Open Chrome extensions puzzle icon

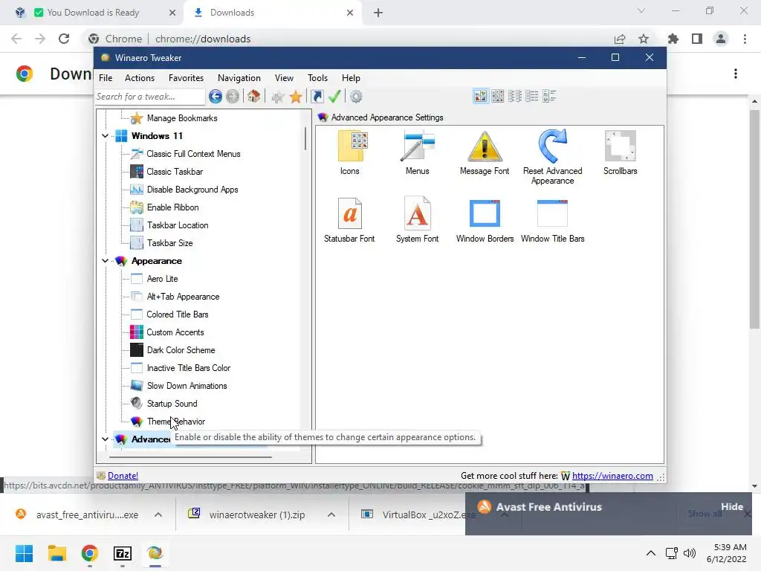pyautogui.click(x=673, y=39)
